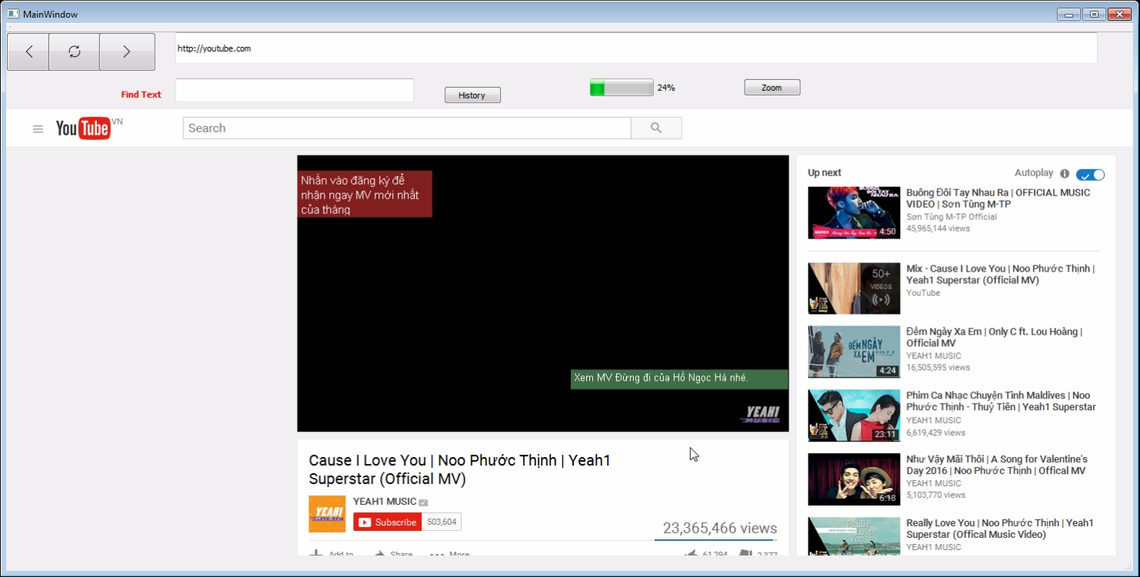Click the Autoplay info icon
The height and width of the screenshot is (577, 1140).
tap(1065, 174)
